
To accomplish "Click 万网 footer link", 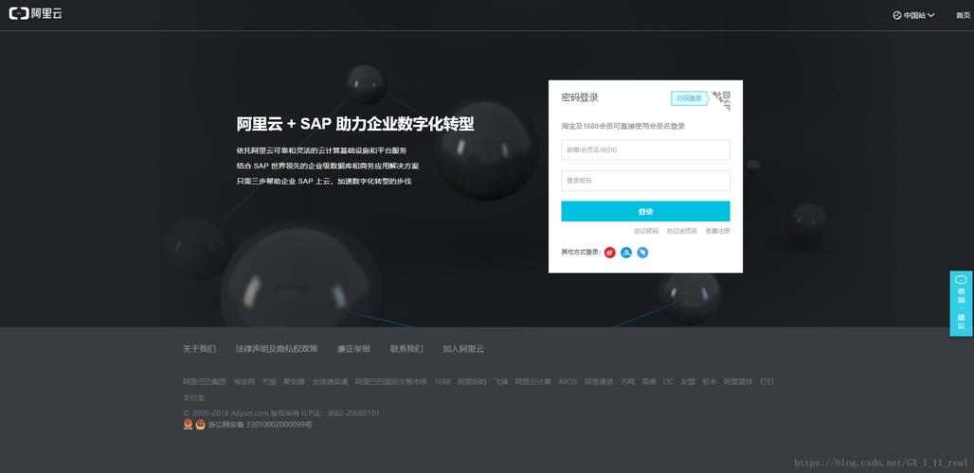I will [627, 382].
